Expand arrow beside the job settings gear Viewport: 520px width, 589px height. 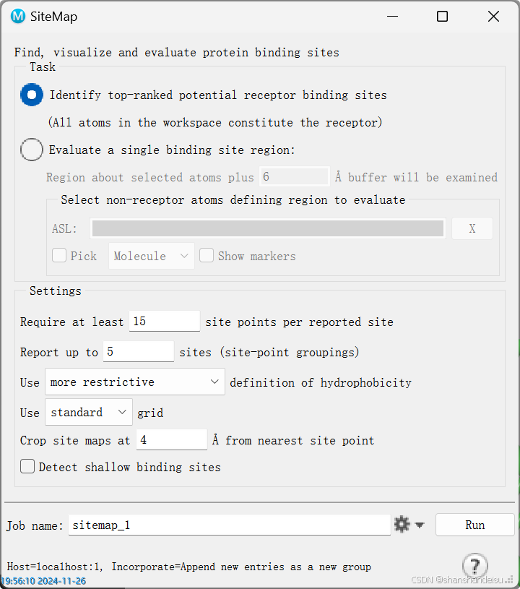(x=420, y=525)
